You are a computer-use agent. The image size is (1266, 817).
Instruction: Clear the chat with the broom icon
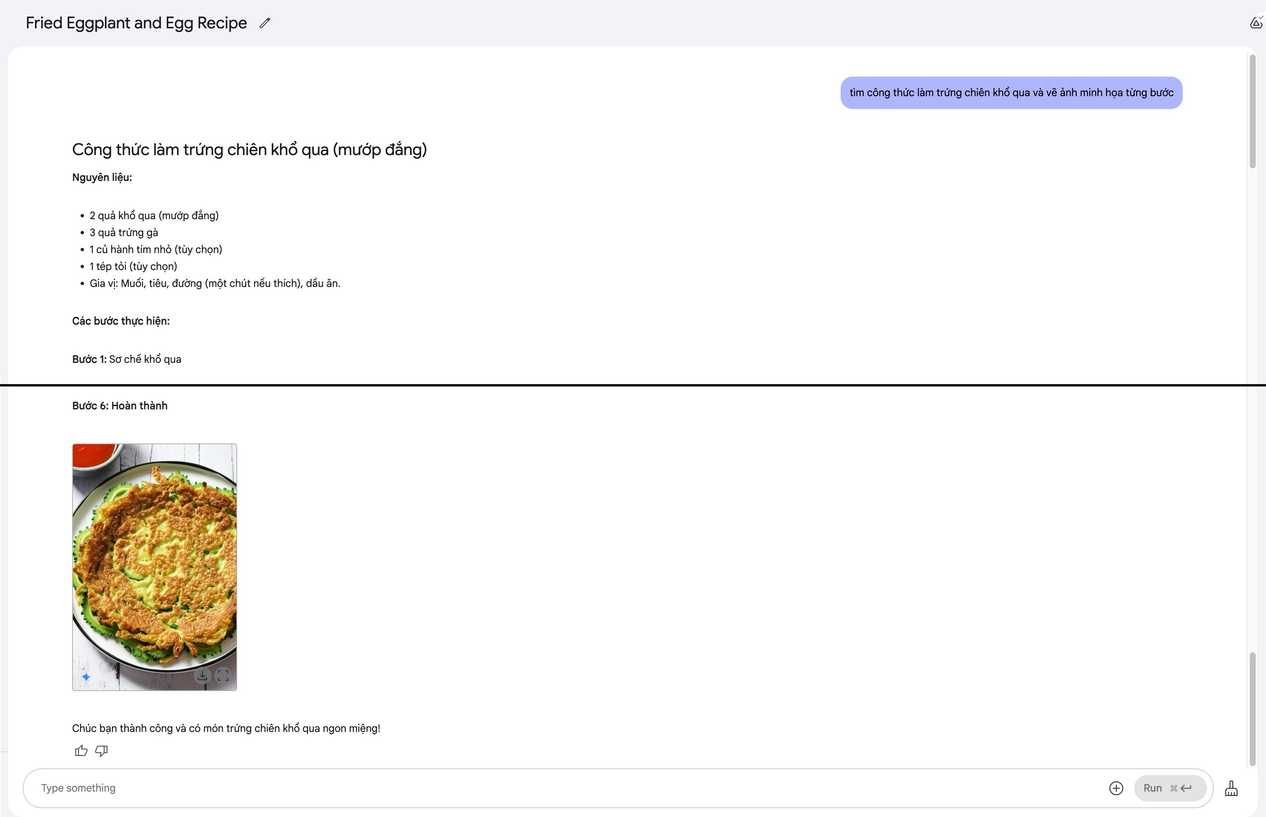[1231, 788]
